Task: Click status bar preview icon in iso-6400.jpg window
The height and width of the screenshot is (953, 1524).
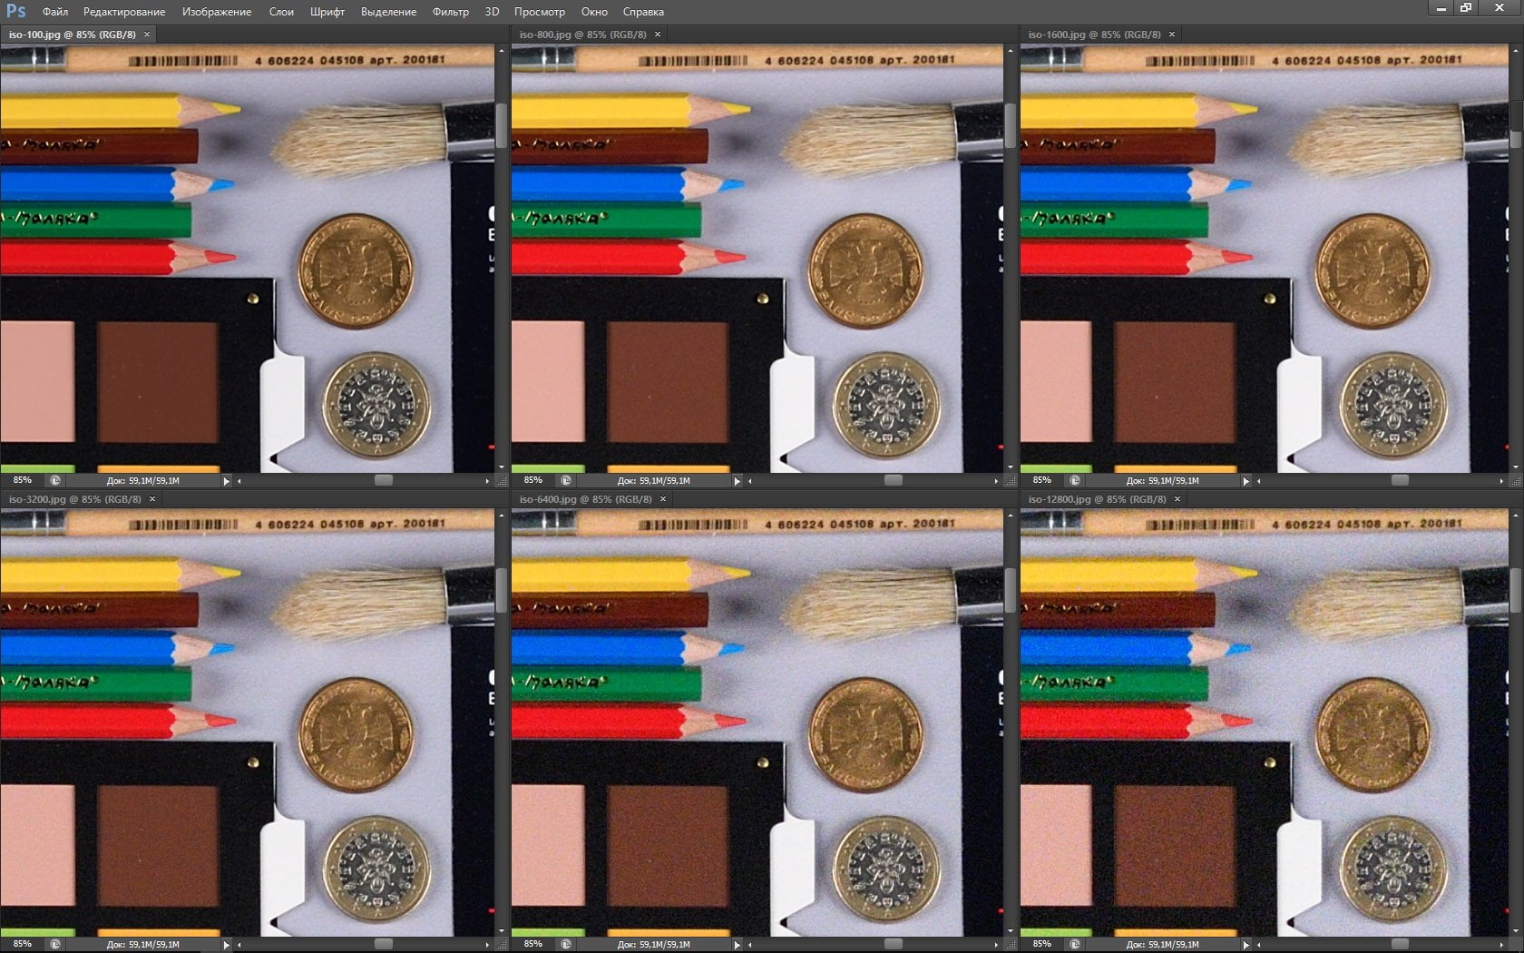Action: click(566, 944)
